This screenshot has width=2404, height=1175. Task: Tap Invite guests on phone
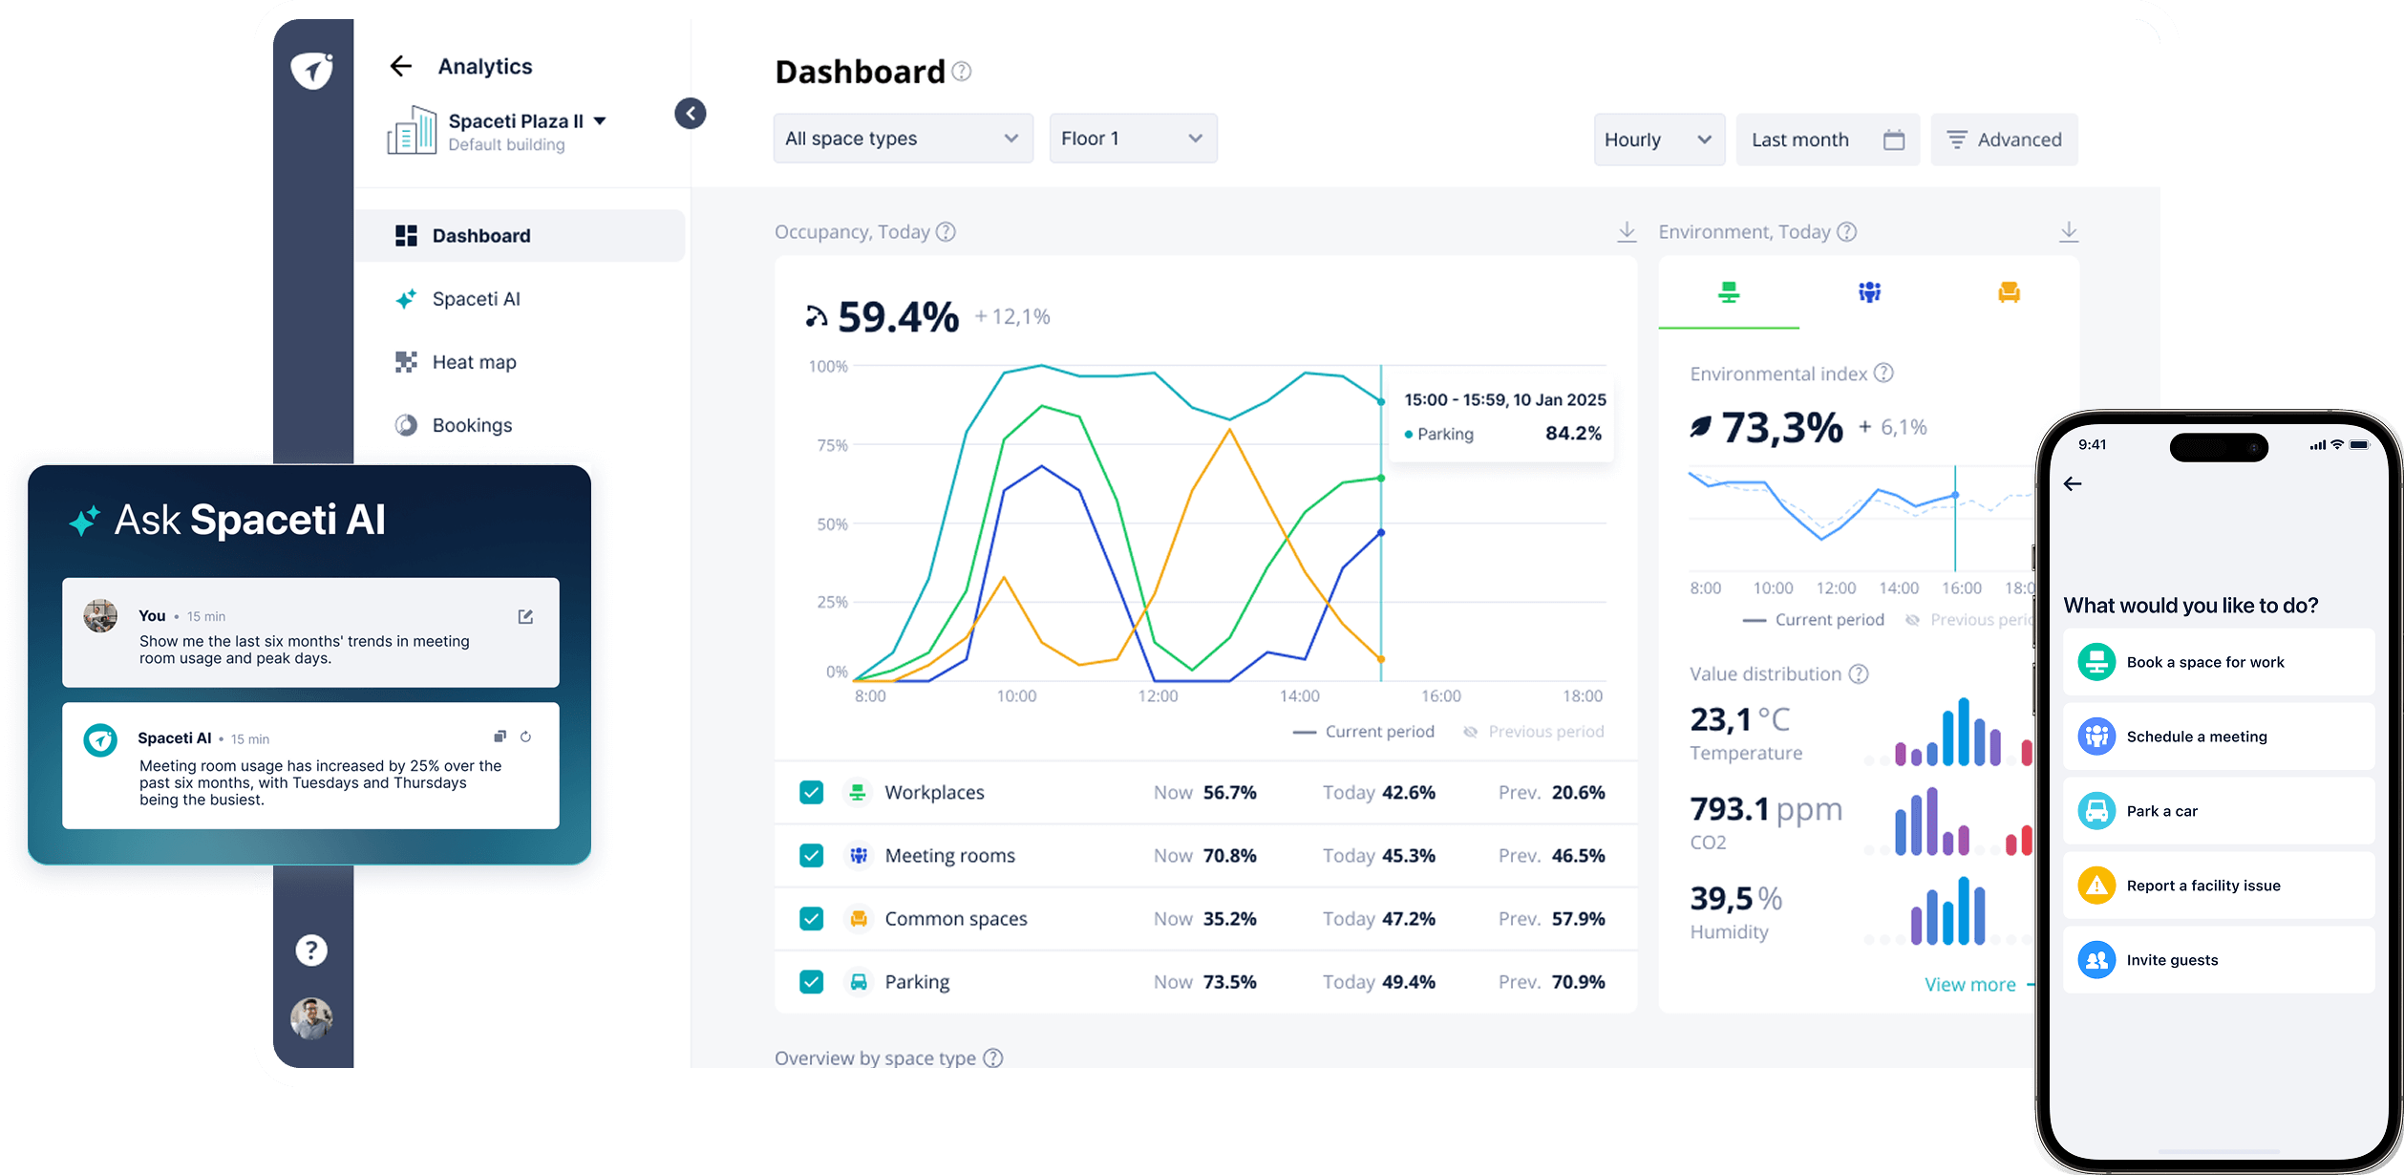[x=2218, y=960]
